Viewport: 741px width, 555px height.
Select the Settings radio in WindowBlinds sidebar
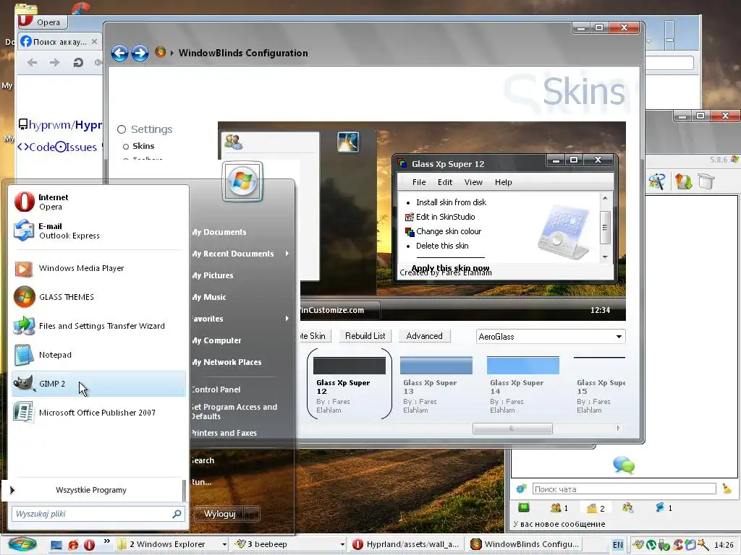pos(122,129)
